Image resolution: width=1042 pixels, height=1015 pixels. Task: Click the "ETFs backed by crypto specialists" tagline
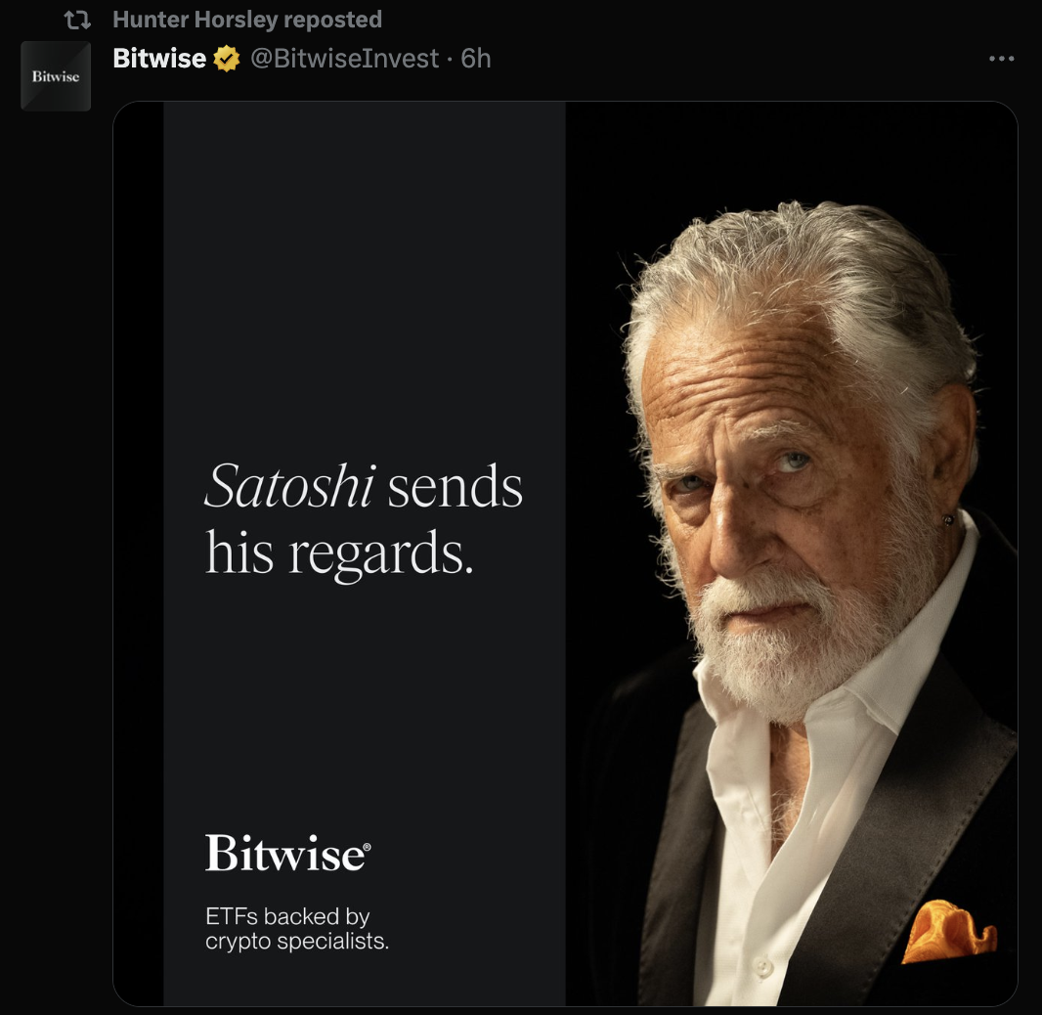pyautogui.click(x=296, y=930)
